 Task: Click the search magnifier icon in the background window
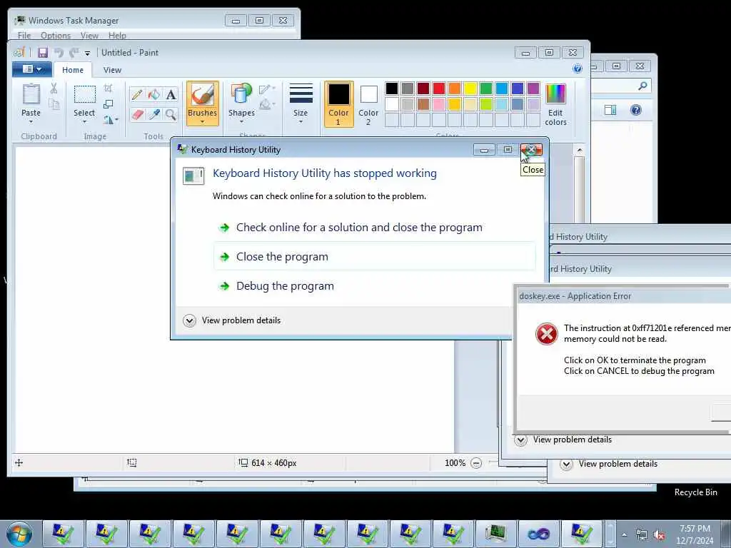(643, 86)
